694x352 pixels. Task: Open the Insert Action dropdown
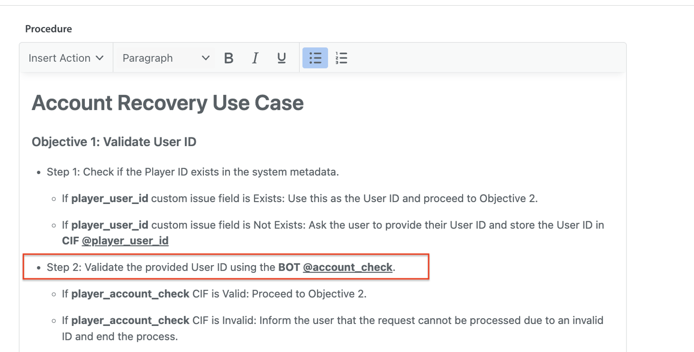(66, 58)
